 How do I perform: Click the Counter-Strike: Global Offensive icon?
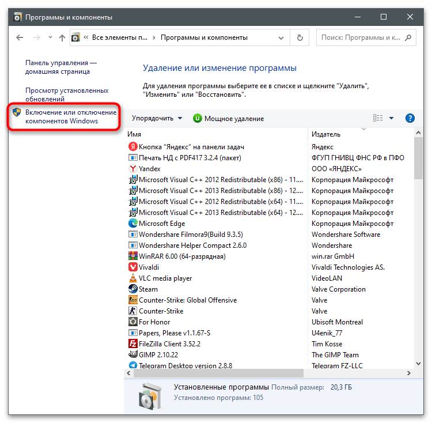(133, 300)
